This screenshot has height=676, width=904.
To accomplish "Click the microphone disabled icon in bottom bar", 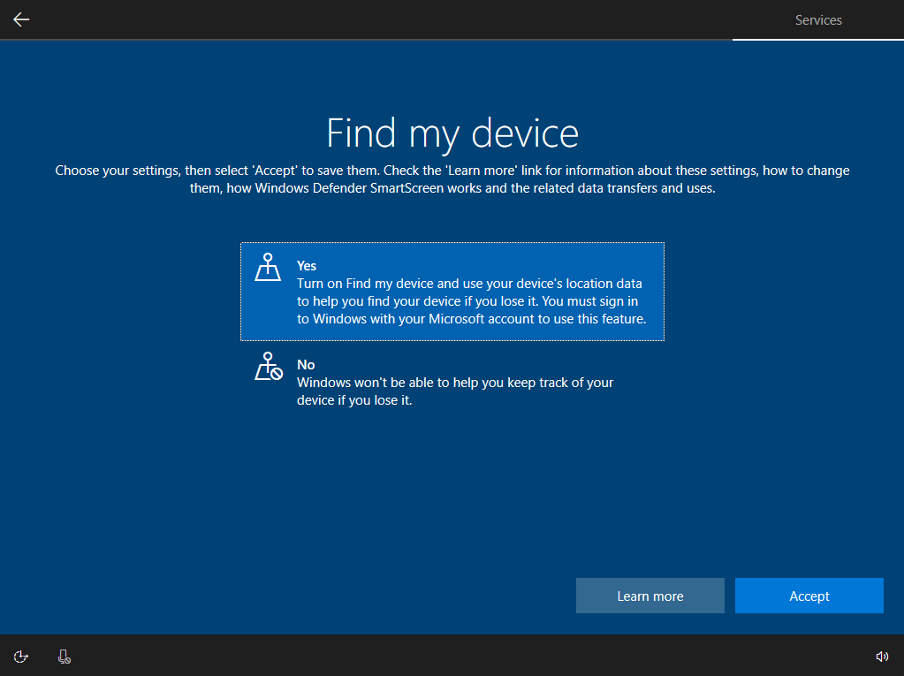I will [64, 657].
